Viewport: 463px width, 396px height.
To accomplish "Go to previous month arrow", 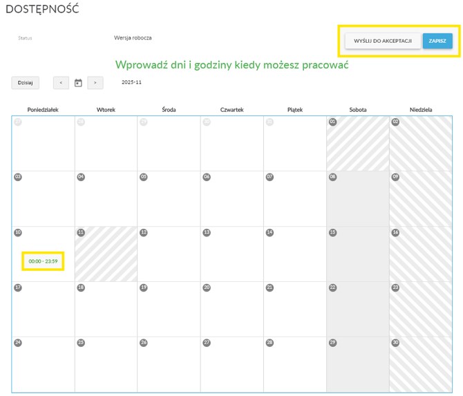I will [61, 83].
